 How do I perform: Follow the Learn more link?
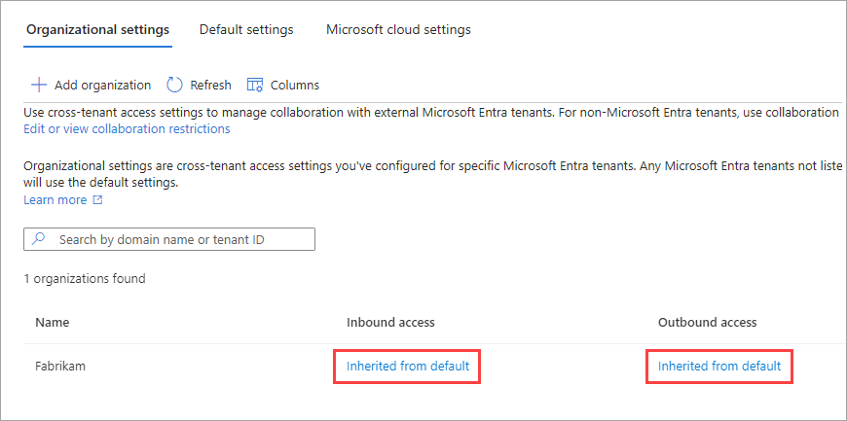coord(55,200)
